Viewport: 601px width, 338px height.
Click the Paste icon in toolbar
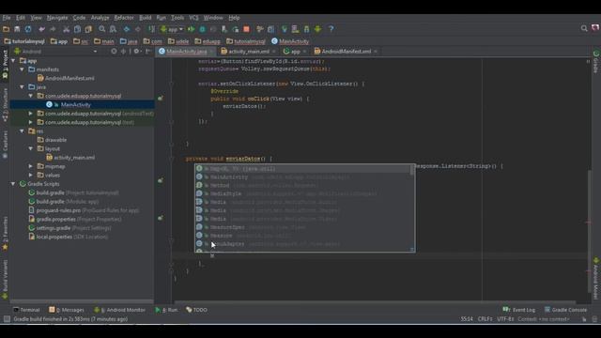pos(88,29)
